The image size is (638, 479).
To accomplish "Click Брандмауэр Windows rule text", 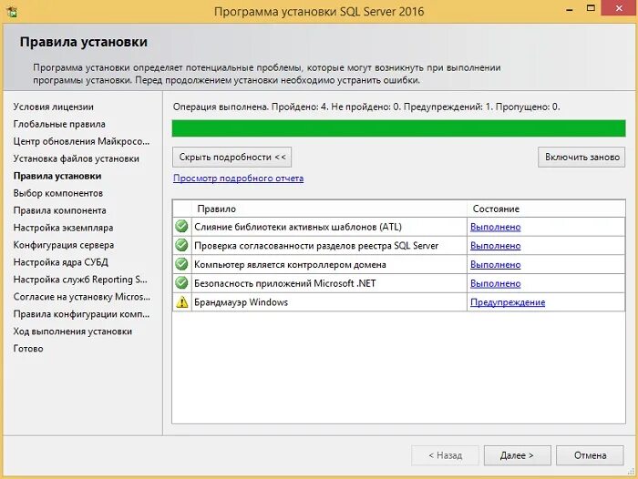I will (x=241, y=302).
